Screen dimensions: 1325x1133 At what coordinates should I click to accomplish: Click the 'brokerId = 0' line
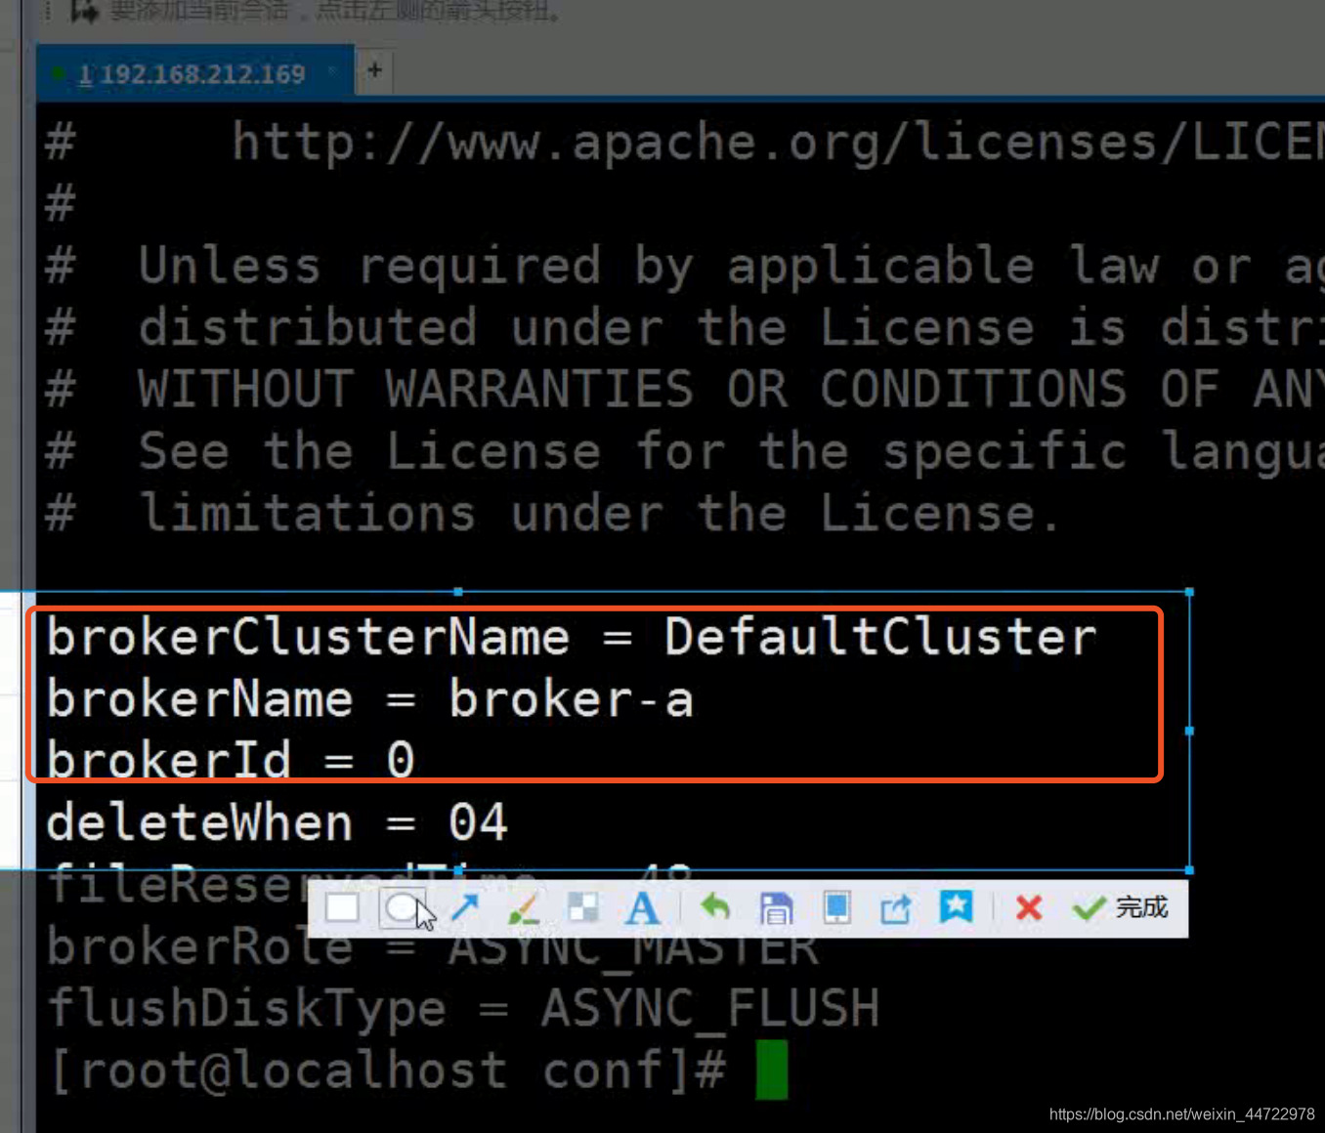coord(231,760)
